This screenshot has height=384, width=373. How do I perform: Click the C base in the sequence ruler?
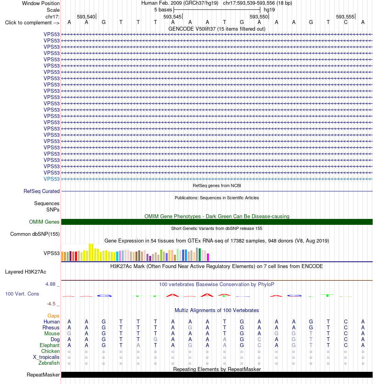[x=346, y=22]
